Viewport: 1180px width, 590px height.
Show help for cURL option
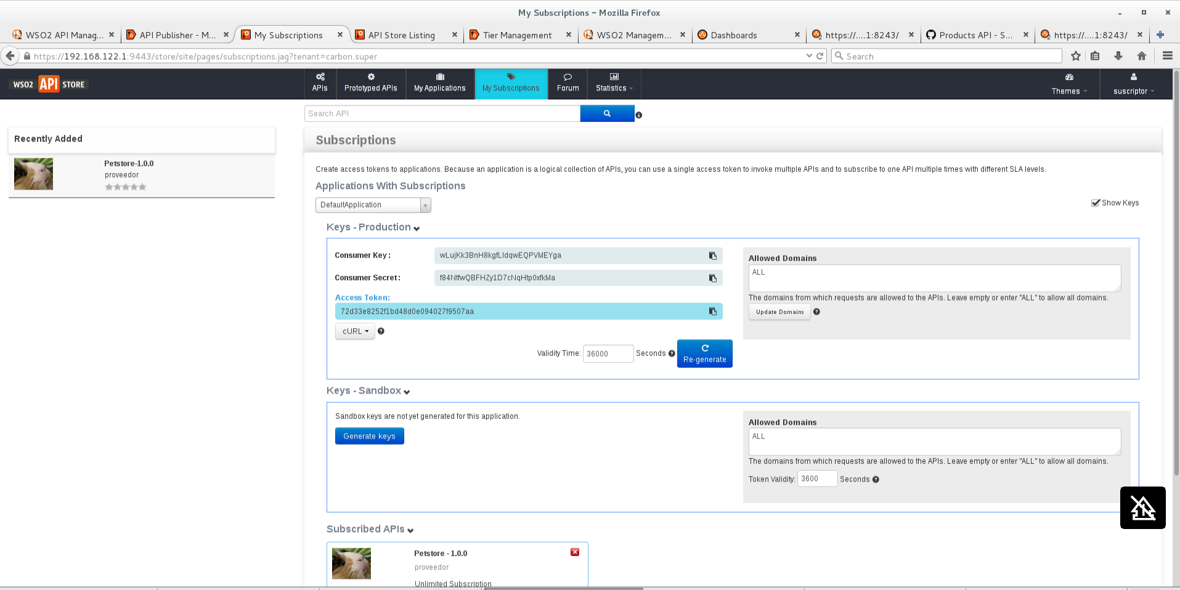[381, 331]
